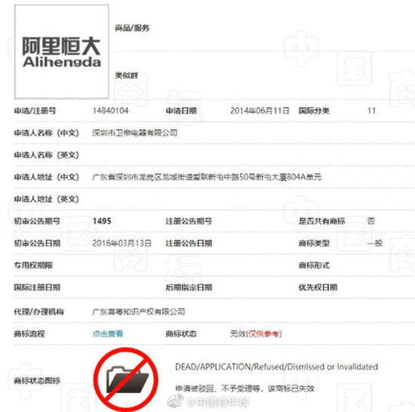
Task: Click the 商标状态图标 label
Action: 37,380
